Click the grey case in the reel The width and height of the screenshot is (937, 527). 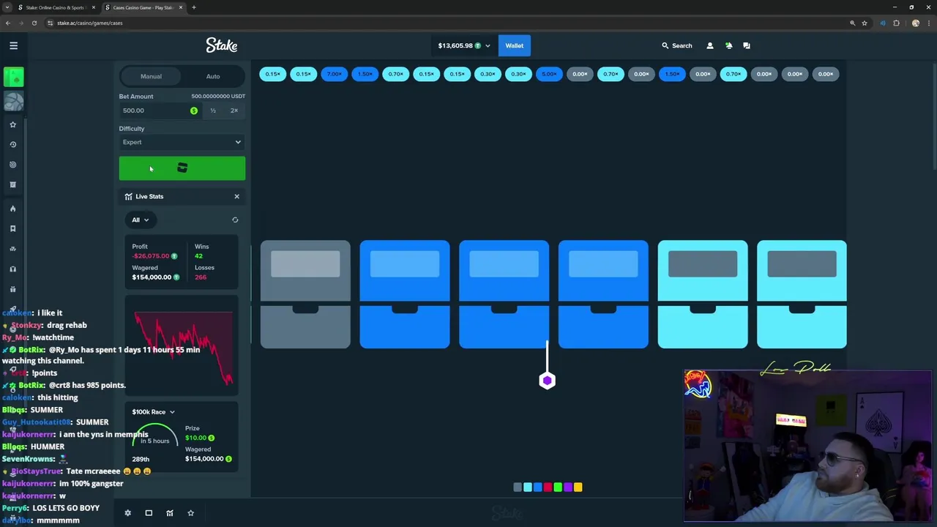click(305, 294)
